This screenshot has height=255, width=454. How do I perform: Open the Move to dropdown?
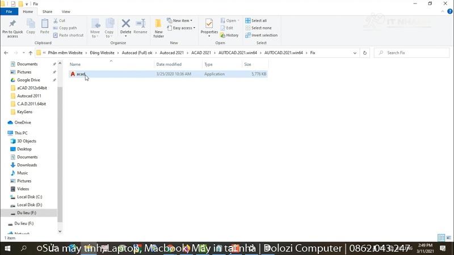click(95, 28)
